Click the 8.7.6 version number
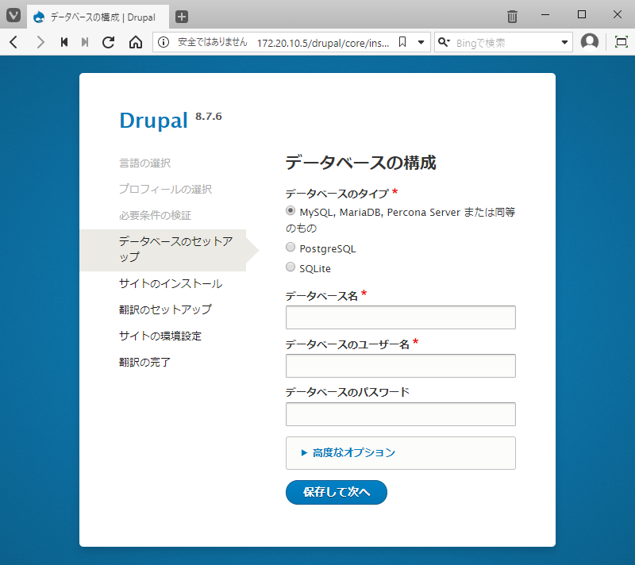The width and height of the screenshot is (635, 565). [x=209, y=116]
